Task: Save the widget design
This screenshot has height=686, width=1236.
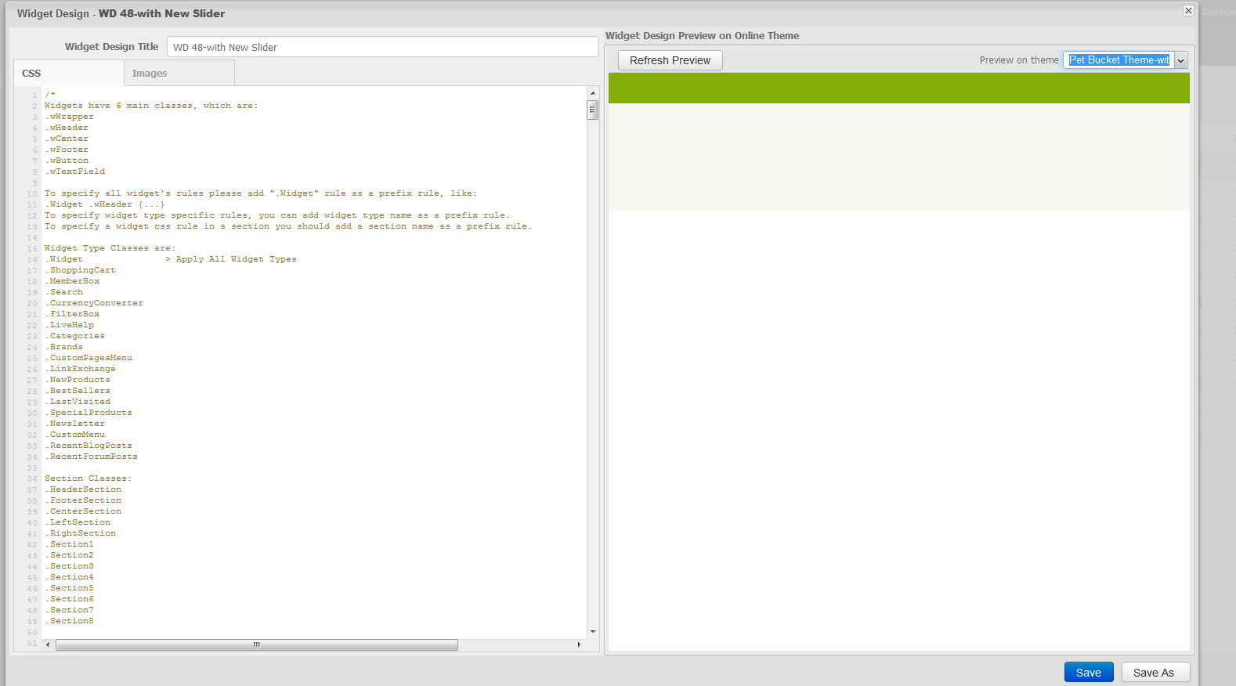Action: pos(1088,673)
